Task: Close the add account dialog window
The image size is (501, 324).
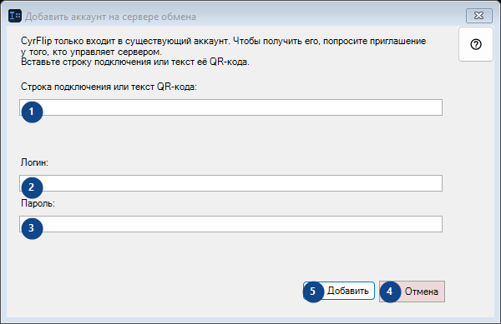Action: 479,16
